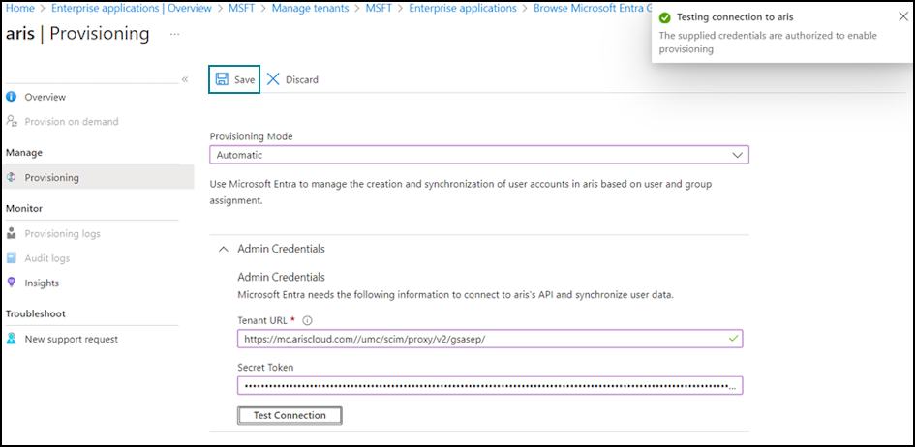Click the Provisioning logs icon
Screen dimensions: 915x447
pyautogui.click(x=11, y=233)
